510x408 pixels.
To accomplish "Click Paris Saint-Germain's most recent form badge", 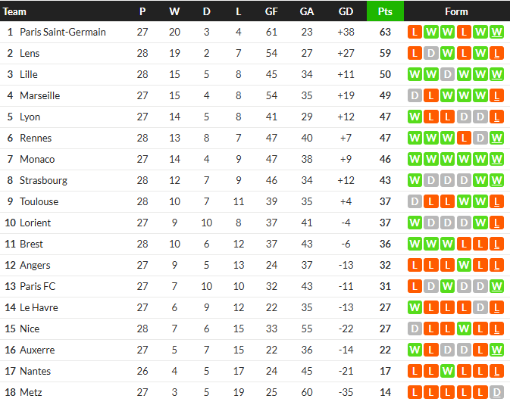I will [x=497, y=33].
